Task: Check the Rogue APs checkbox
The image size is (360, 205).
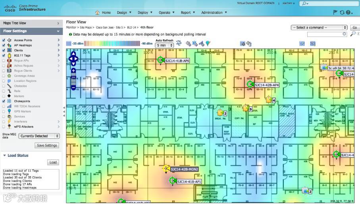Action: coord(4,60)
